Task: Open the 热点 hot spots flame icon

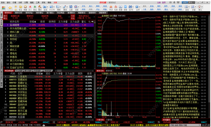Action: click(x=111, y=8)
